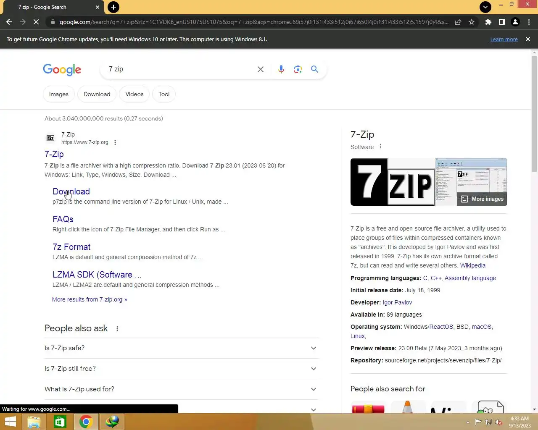This screenshot has width=538, height=430.
Task: Show hidden tray icons arrow
Action: [x=468, y=422]
